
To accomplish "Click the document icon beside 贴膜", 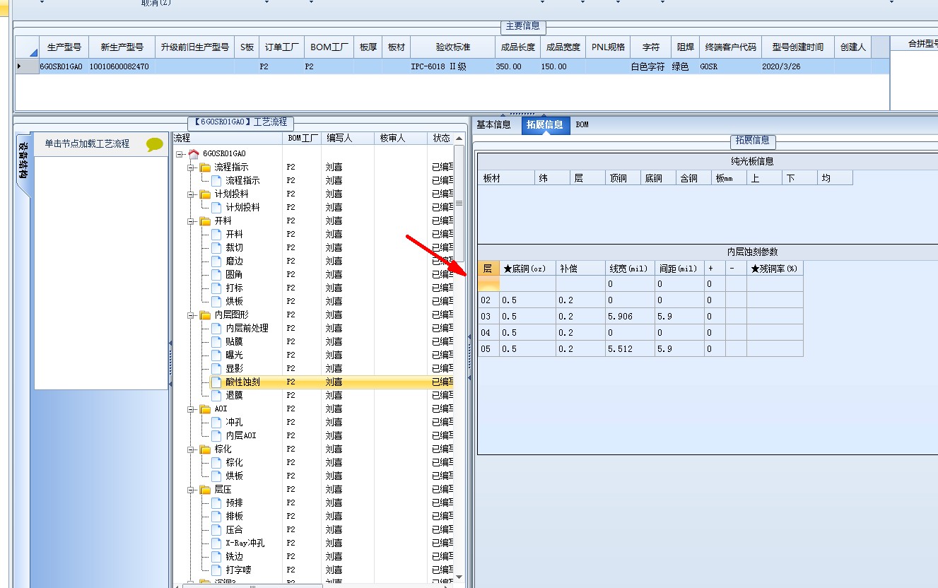I will (216, 341).
